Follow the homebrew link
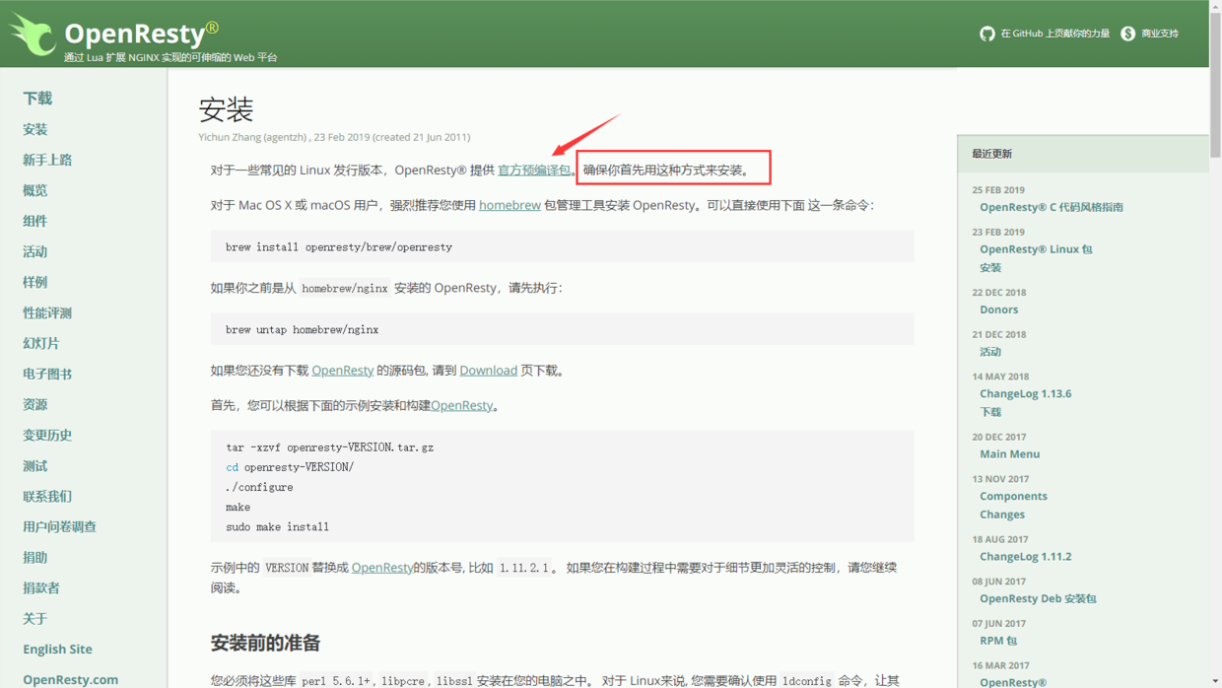This screenshot has height=688, width=1222. (x=509, y=205)
